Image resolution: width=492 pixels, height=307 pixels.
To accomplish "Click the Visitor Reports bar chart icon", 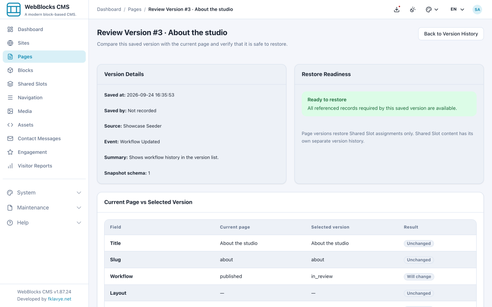I will (x=10, y=166).
